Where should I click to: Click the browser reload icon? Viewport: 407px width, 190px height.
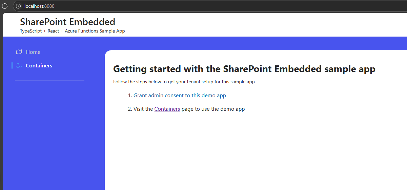(5, 6)
